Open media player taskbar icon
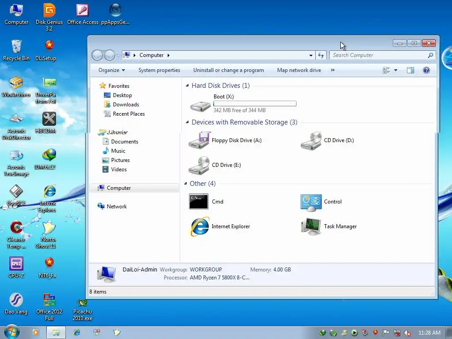Image resolution: width=452 pixels, height=339 pixels. [36, 332]
